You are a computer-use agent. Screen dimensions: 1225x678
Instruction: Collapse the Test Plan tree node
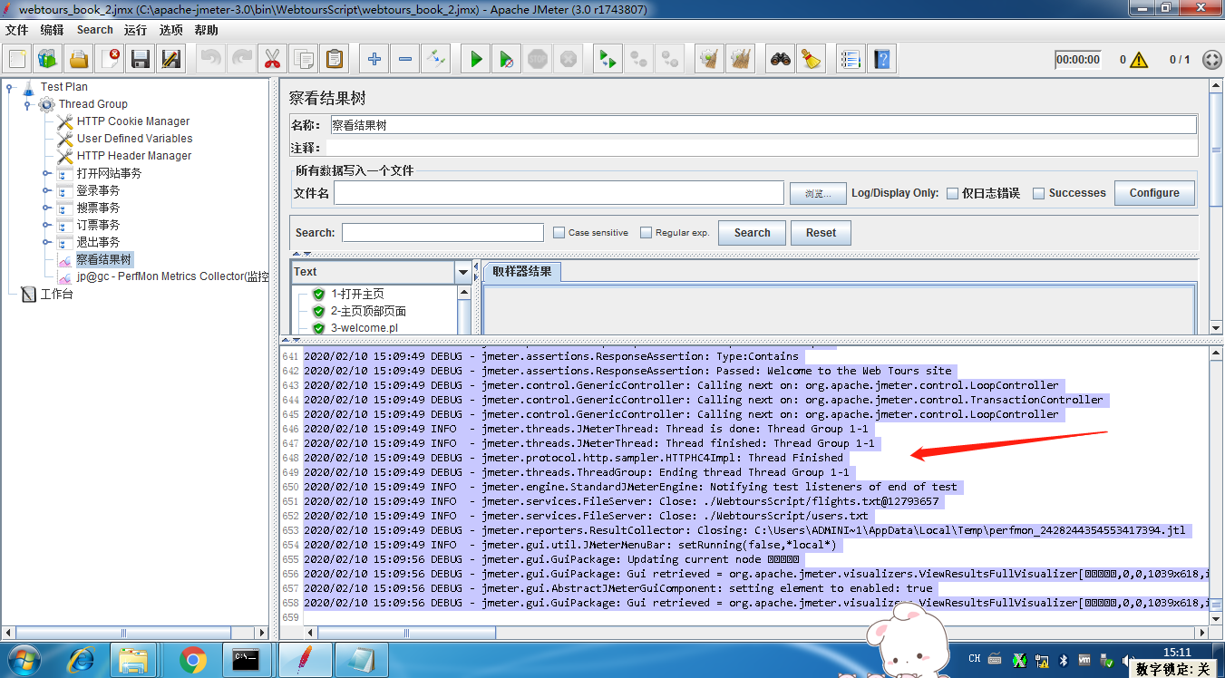pyautogui.click(x=10, y=87)
